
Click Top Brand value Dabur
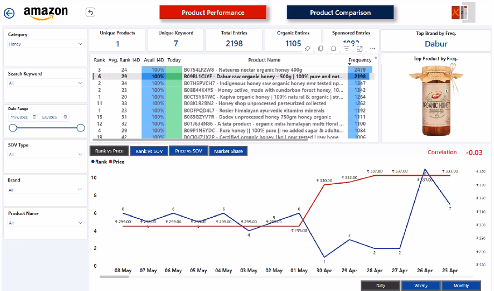(x=436, y=44)
